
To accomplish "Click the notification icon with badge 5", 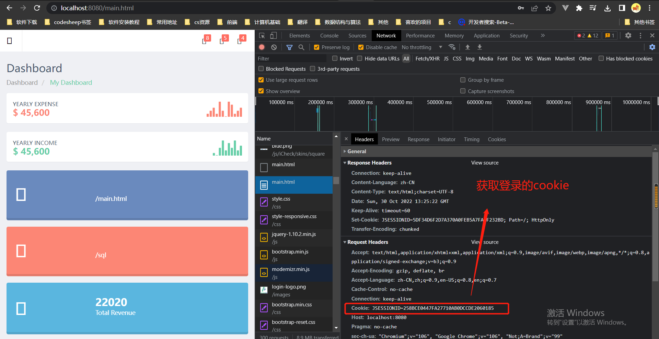I will (224, 39).
